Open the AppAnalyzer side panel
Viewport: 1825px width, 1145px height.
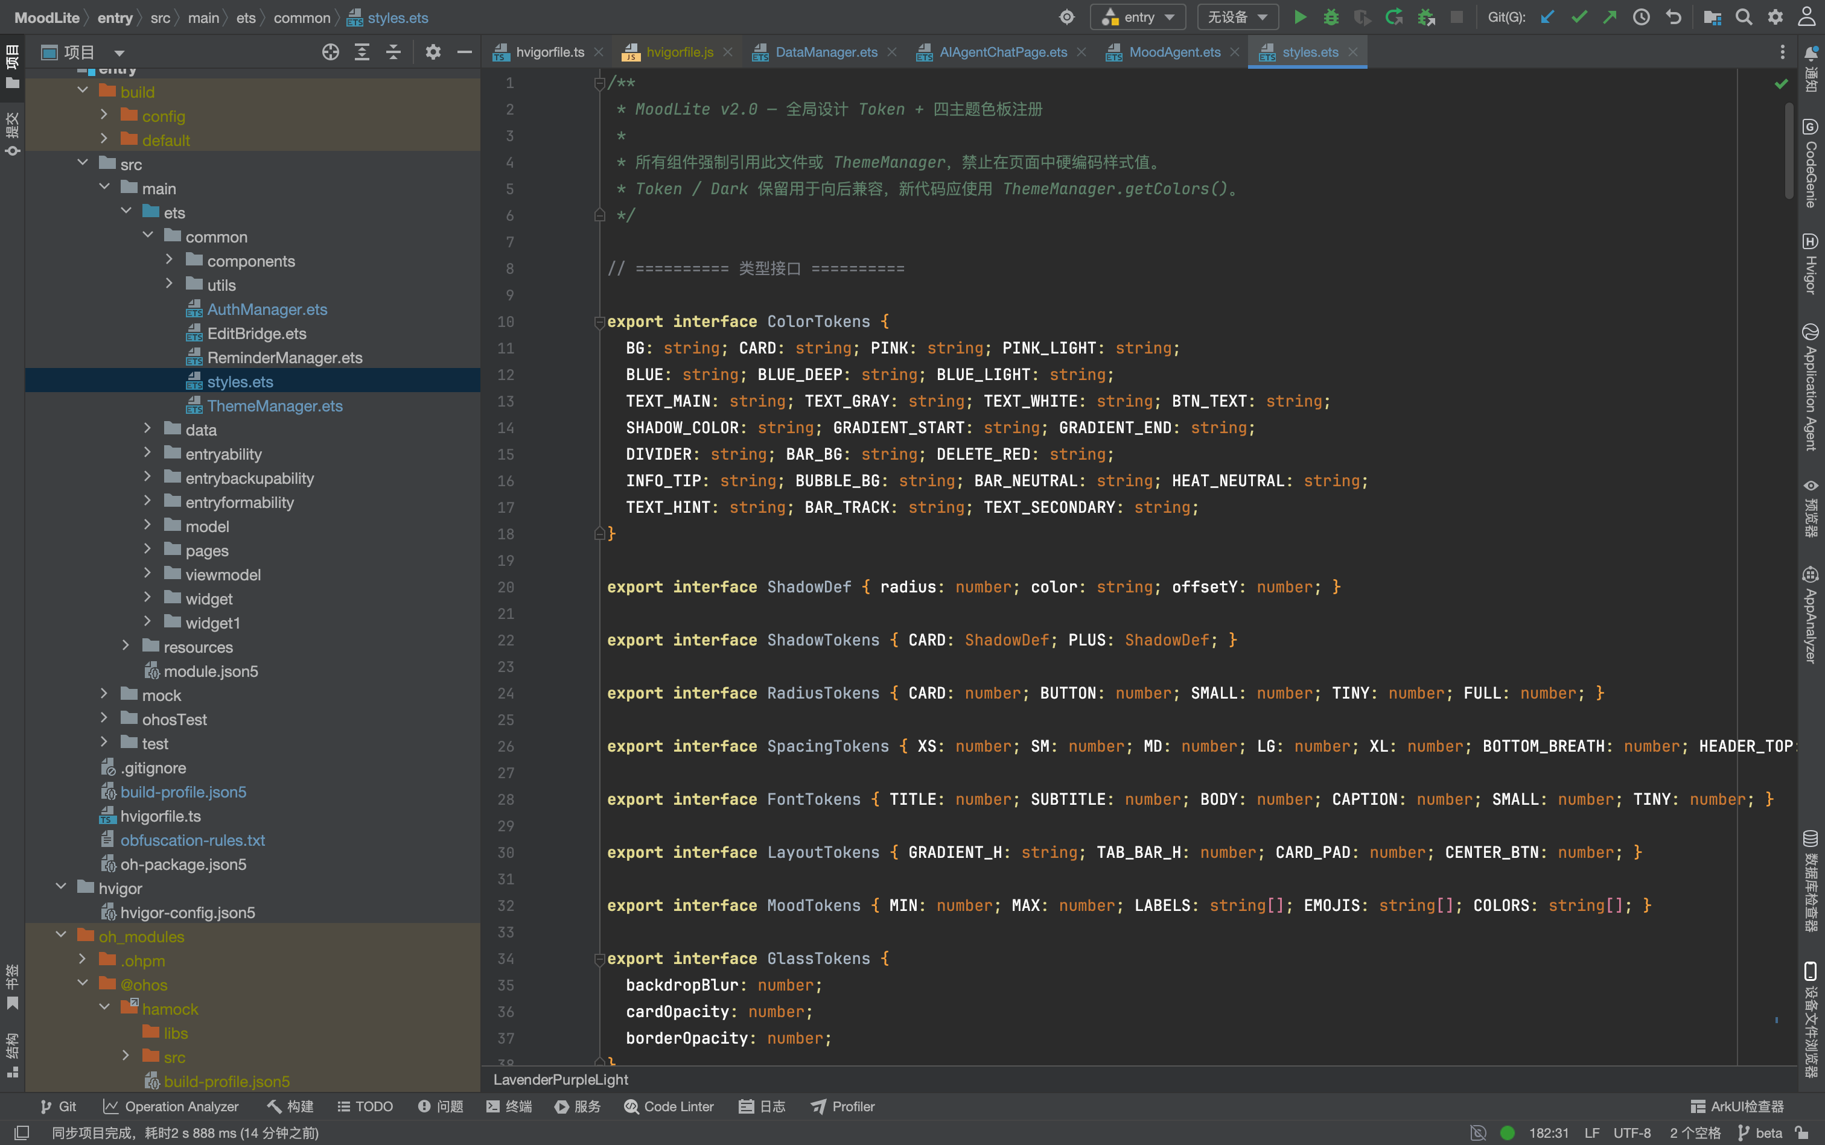pyautogui.click(x=1810, y=615)
